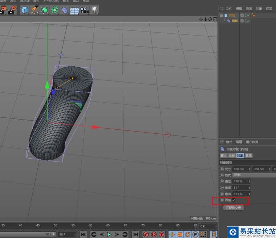The height and width of the screenshot is (238, 276).
Task: Toggle green enable checkmark for cylinder object
Action: click(248, 16)
